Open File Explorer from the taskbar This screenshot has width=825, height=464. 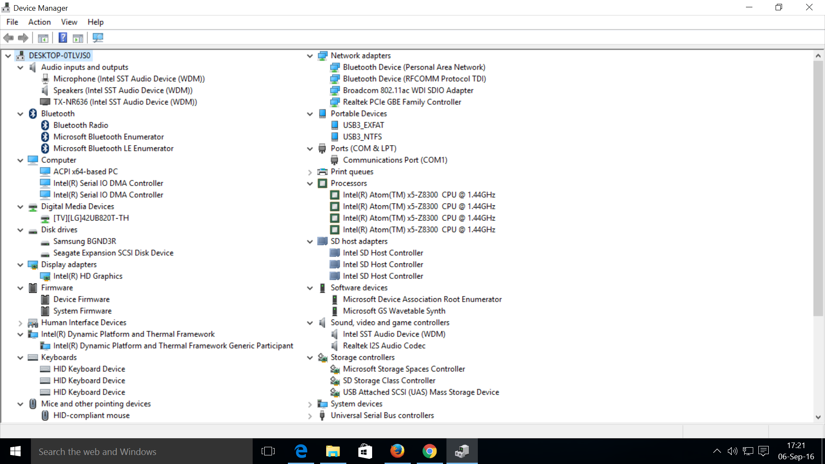333,451
